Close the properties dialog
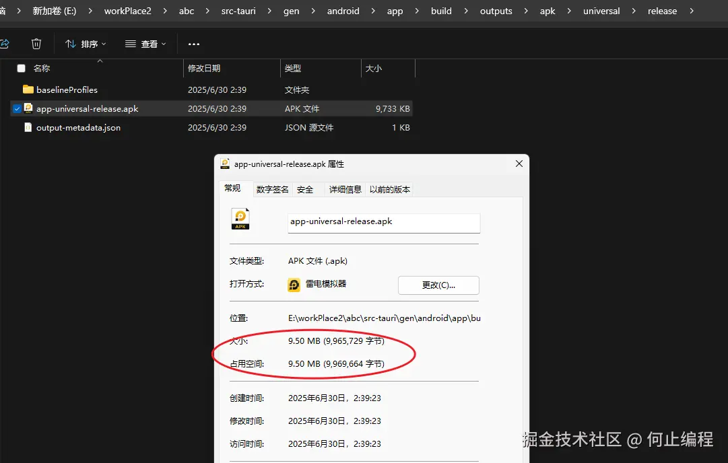728x463 pixels. coord(519,164)
